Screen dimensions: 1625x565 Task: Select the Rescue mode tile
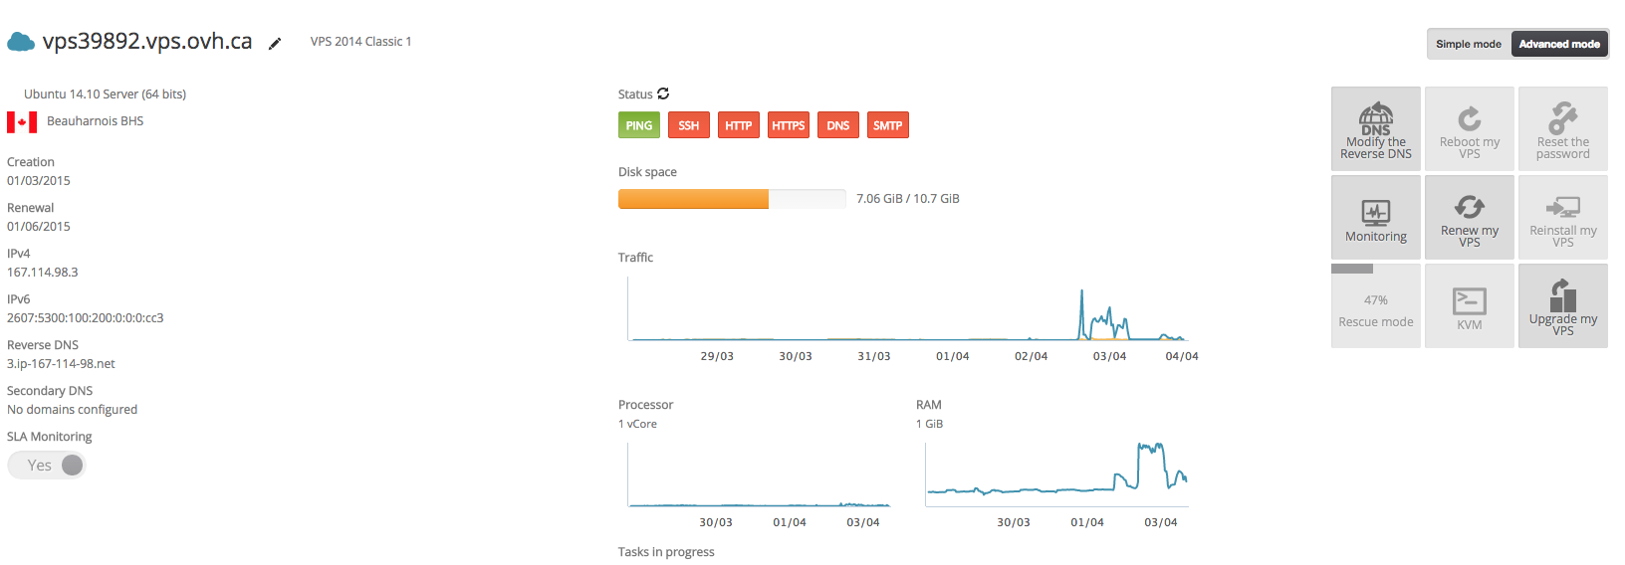[1375, 310]
